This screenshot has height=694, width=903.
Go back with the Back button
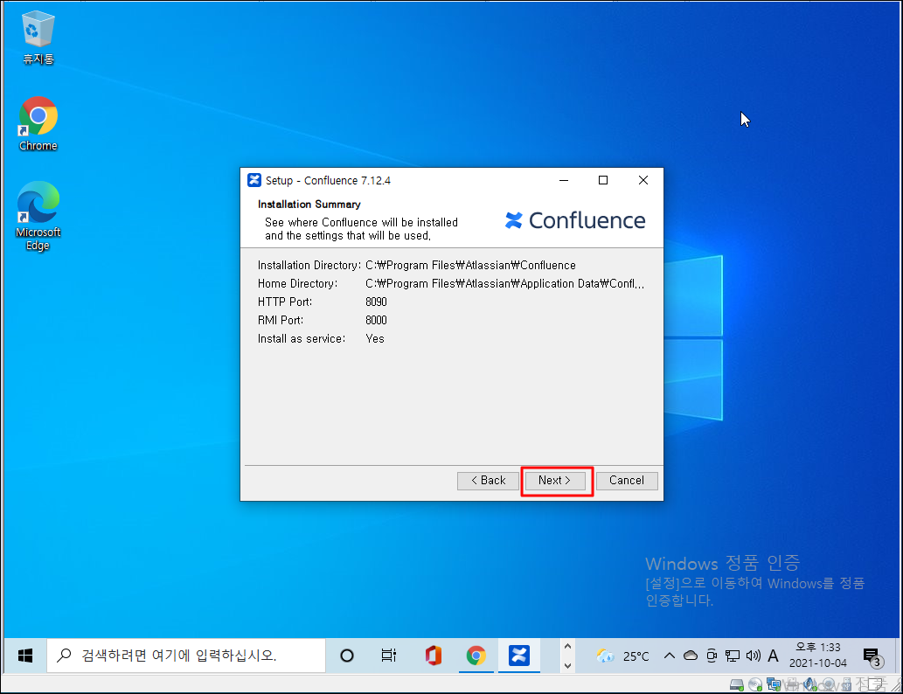(x=488, y=481)
